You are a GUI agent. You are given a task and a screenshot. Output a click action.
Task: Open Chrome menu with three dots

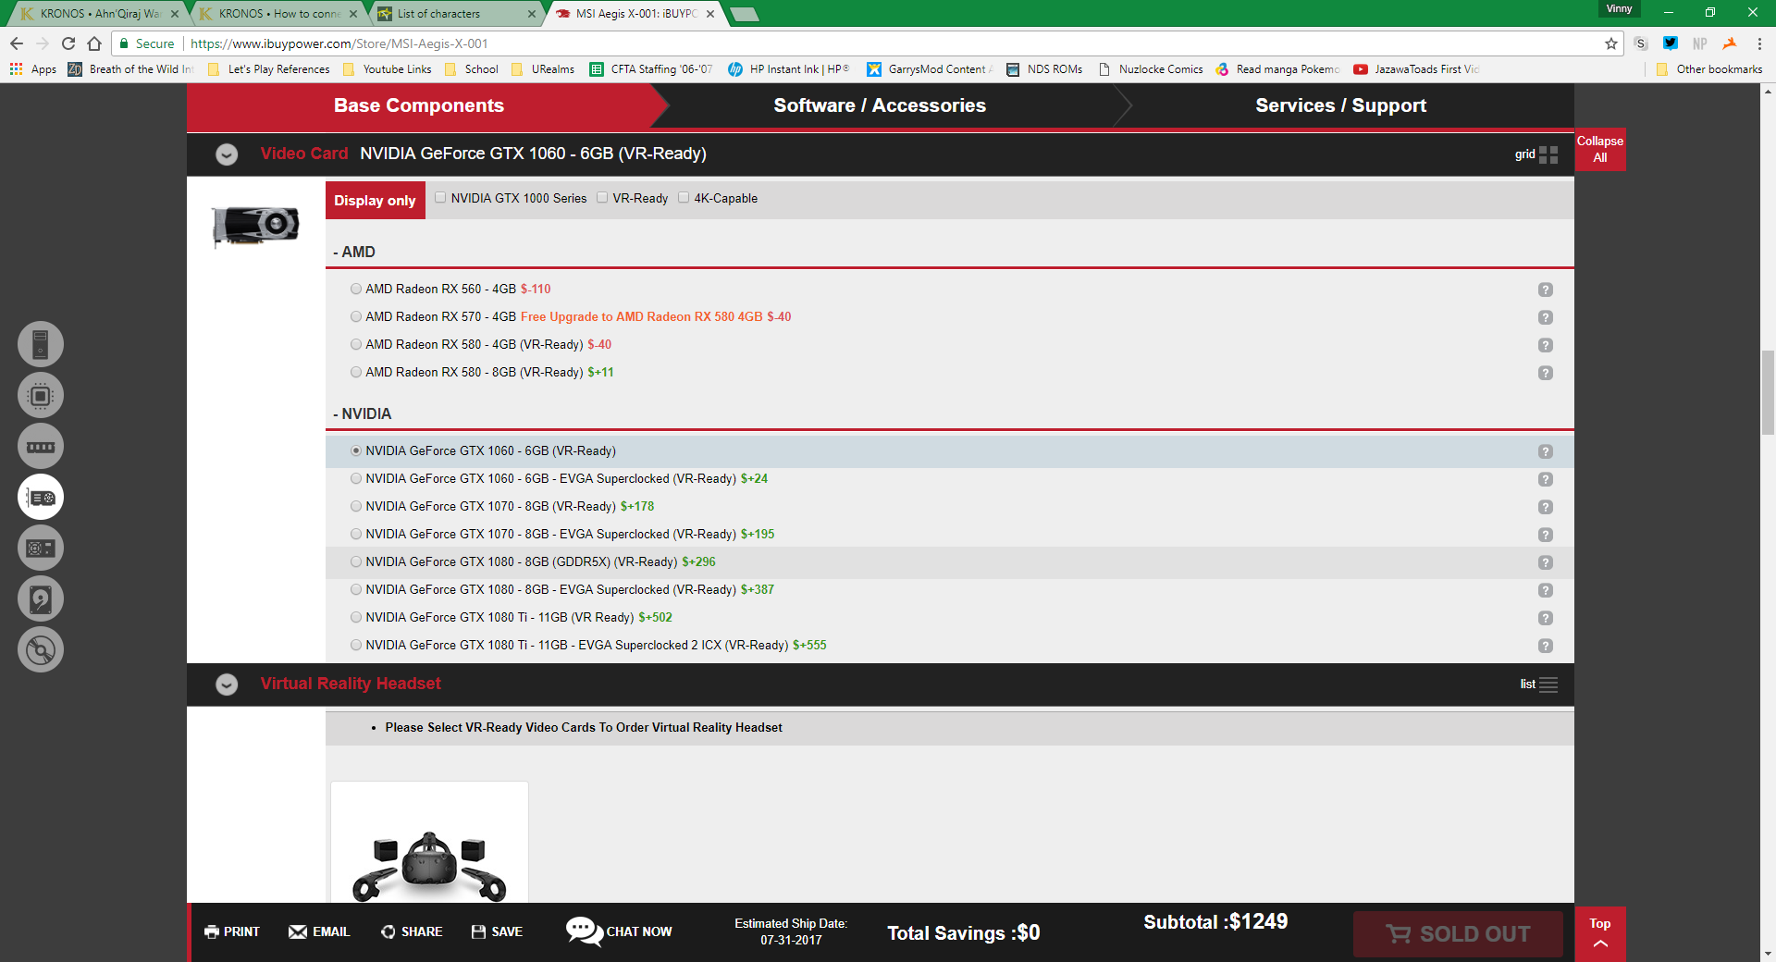pyautogui.click(x=1759, y=43)
